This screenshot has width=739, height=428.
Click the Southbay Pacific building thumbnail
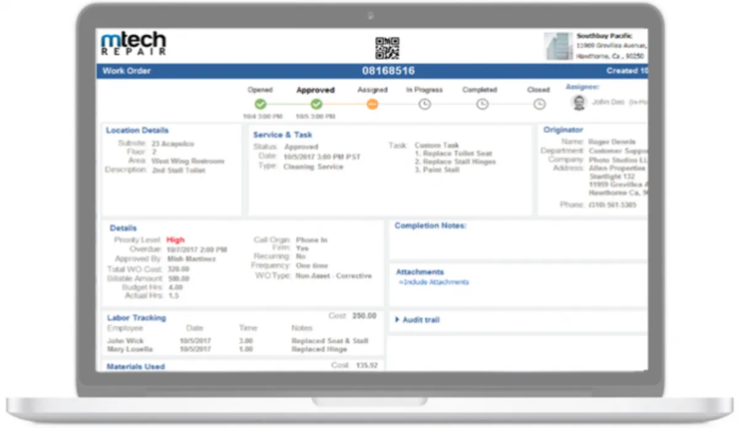click(x=559, y=46)
